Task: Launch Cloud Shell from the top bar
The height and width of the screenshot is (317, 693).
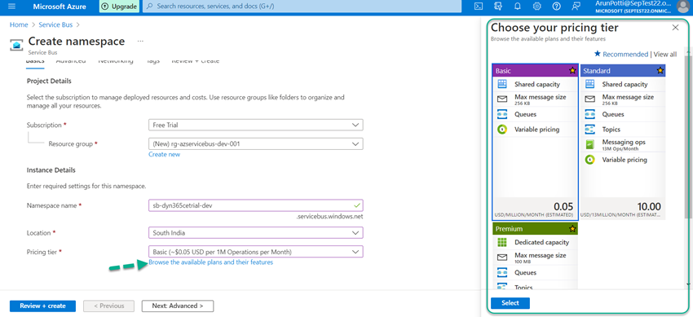Action: [479, 7]
